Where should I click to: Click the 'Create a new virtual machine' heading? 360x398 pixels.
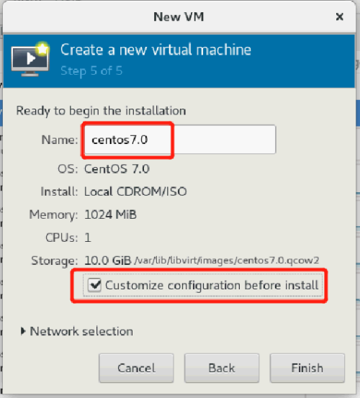(156, 50)
